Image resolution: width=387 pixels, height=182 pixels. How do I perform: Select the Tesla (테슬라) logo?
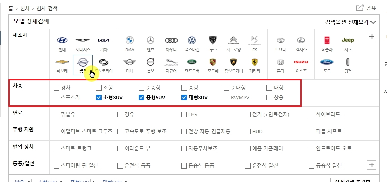tap(327, 40)
